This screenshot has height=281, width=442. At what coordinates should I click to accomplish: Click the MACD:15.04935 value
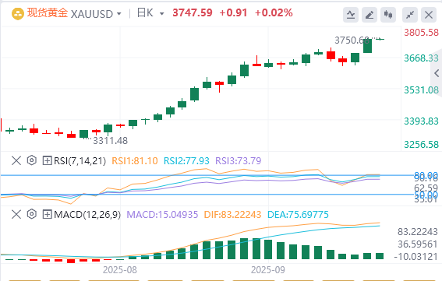(162, 215)
